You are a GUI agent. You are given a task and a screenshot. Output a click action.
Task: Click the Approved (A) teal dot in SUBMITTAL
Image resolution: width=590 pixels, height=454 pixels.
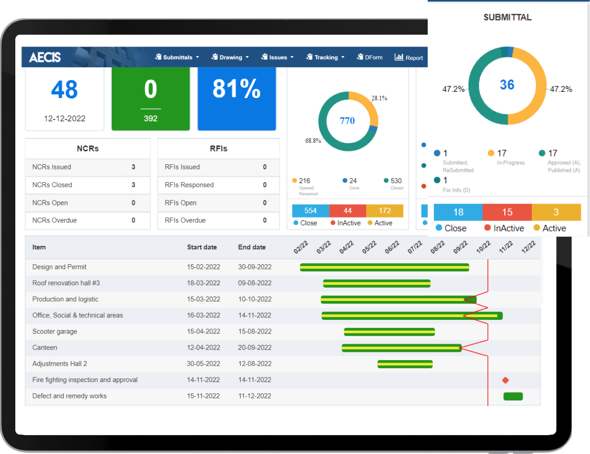(x=542, y=153)
